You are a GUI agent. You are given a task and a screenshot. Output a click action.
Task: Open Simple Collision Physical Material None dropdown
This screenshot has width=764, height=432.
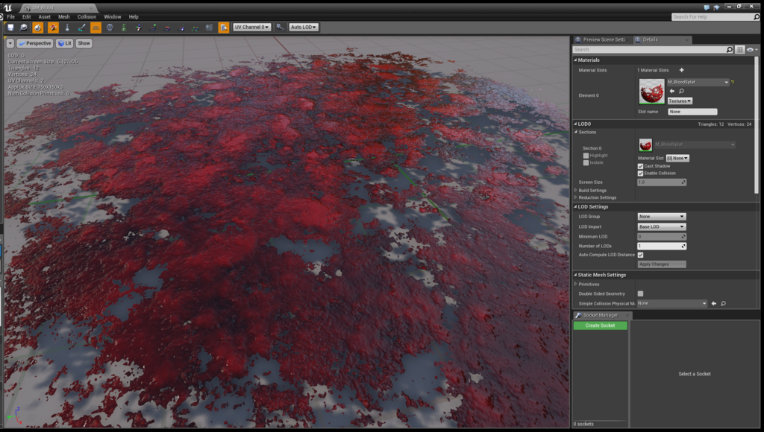[672, 304]
